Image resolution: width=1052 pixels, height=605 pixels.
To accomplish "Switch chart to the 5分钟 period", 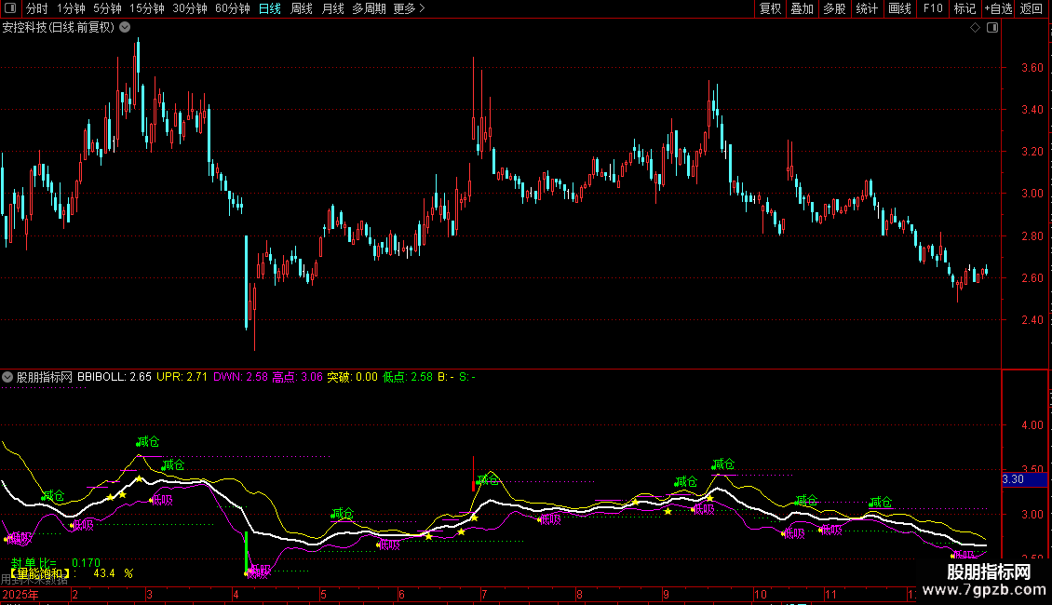I will tap(107, 9).
